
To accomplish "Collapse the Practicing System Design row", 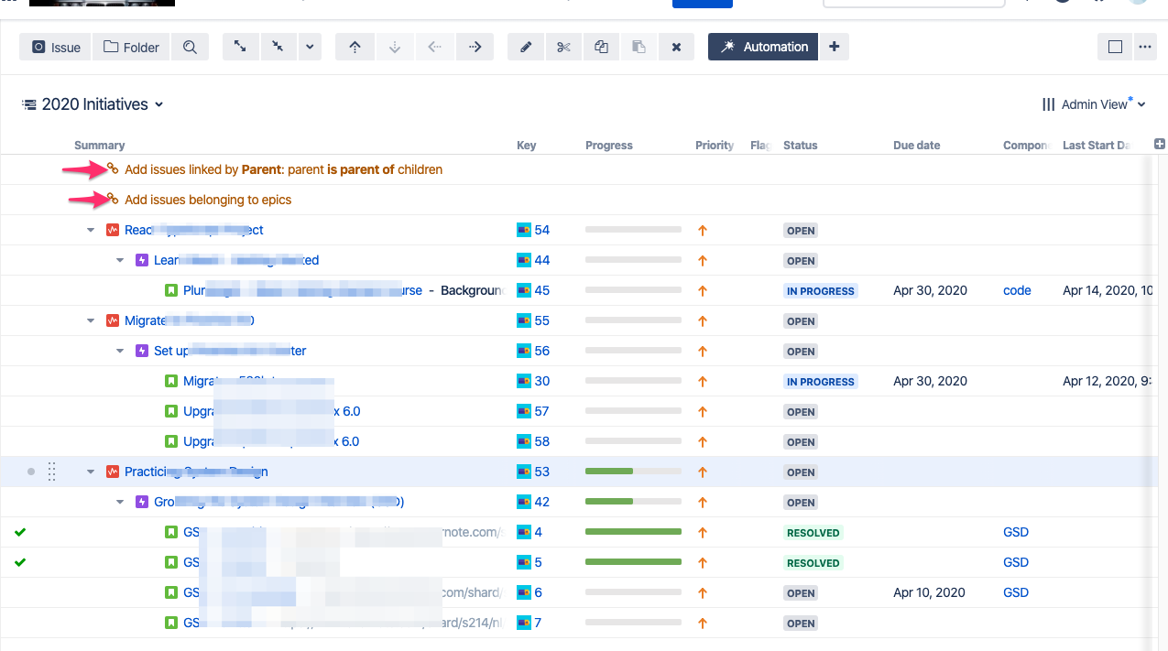I will (x=90, y=472).
